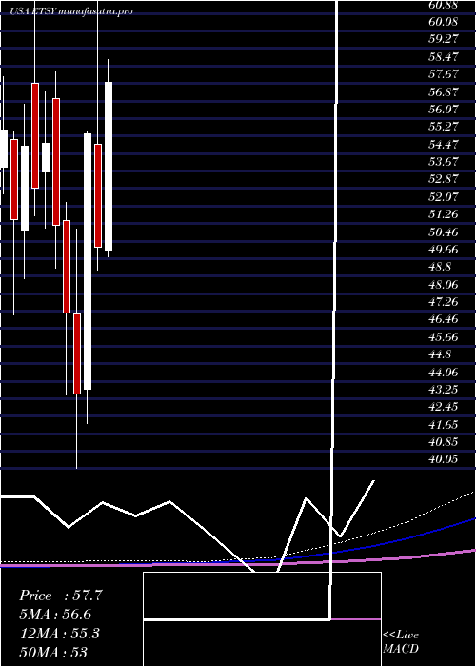Image resolution: width=476 pixels, height=667 pixels.
Task: Select the last white candlestick closing near 57.67
Action: (109, 167)
